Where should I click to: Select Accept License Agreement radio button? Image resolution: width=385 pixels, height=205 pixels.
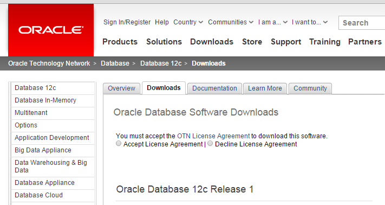[119, 144]
